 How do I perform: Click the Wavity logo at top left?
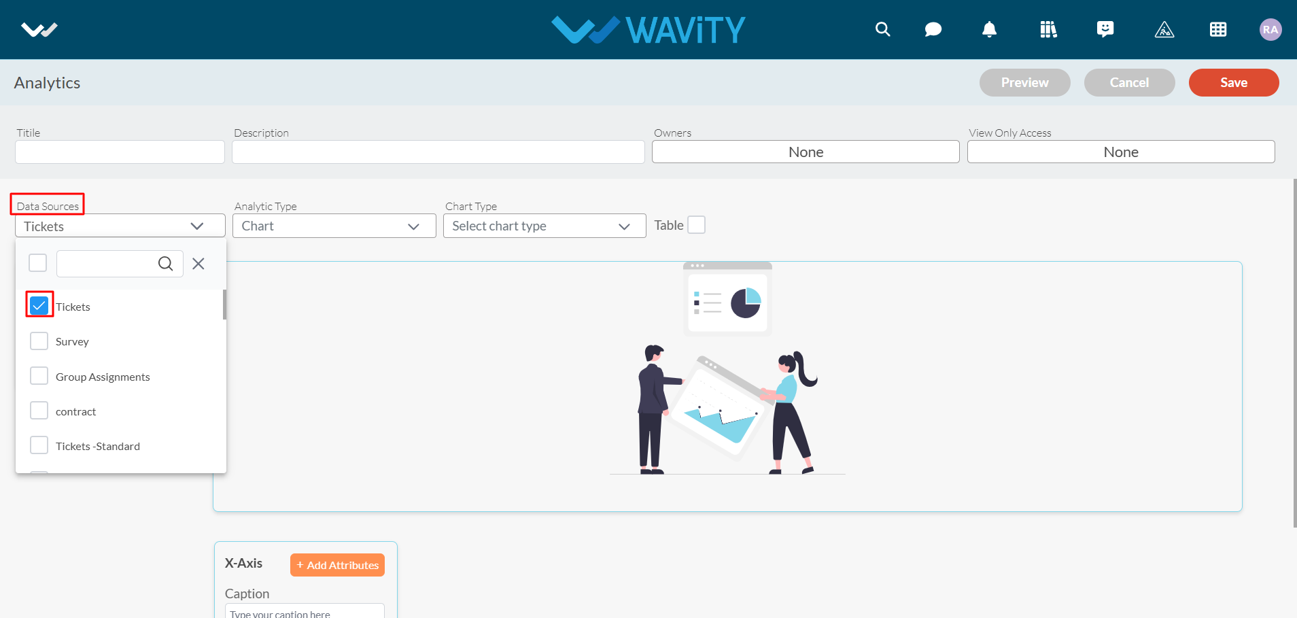(39, 29)
